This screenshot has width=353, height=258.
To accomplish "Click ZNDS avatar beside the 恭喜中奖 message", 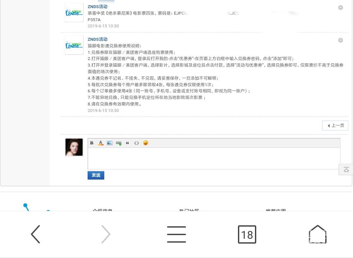I will pyautogui.click(x=74, y=13).
